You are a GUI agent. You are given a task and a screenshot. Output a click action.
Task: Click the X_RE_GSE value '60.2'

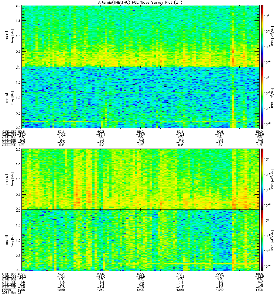click(x=140, y=132)
